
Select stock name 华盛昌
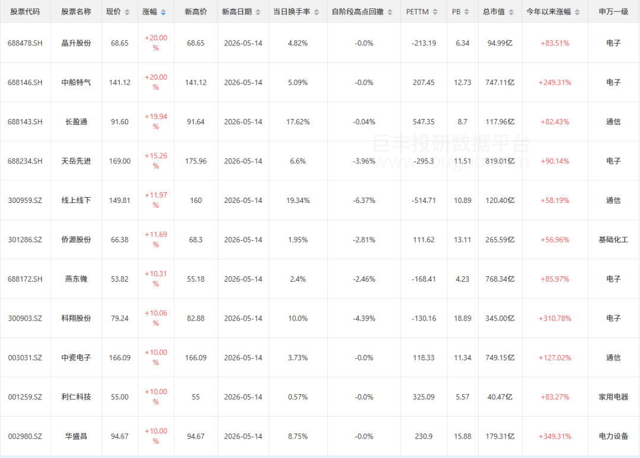(76, 437)
